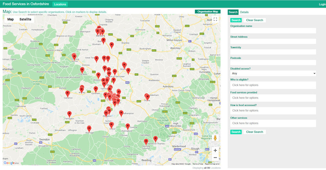Click the top Search button

(236, 20)
